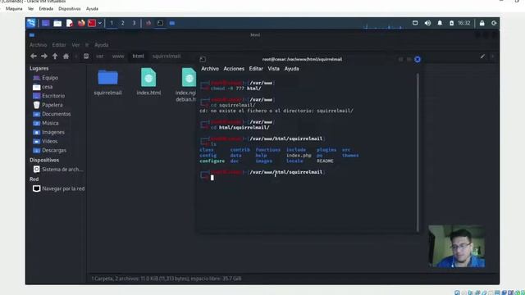Viewport: 525px width, 295px height.
Task: Navigate to squirrelmail path segment
Action: click(167, 57)
